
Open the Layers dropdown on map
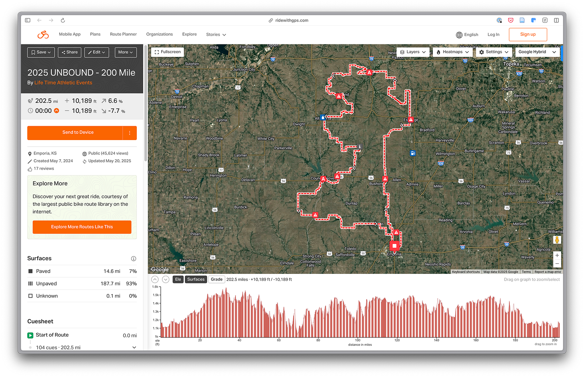[413, 52]
